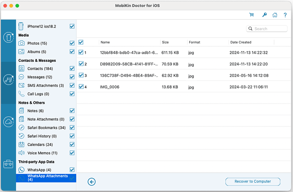The height and width of the screenshot is (192, 293).
Task: Click the Safari History icon
Action: click(21, 136)
